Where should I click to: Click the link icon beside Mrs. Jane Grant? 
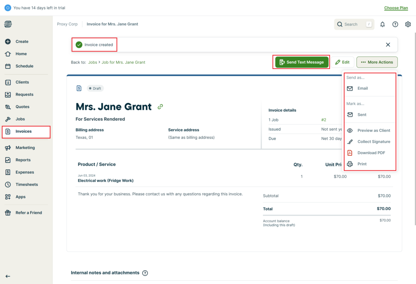[x=160, y=107]
